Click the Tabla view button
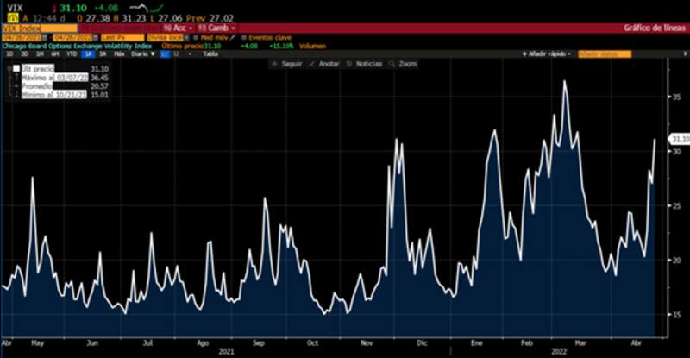 (210, 53)
